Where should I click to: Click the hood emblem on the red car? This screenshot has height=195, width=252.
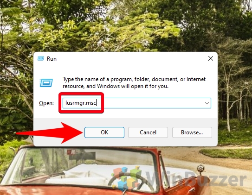coord(200,169)
